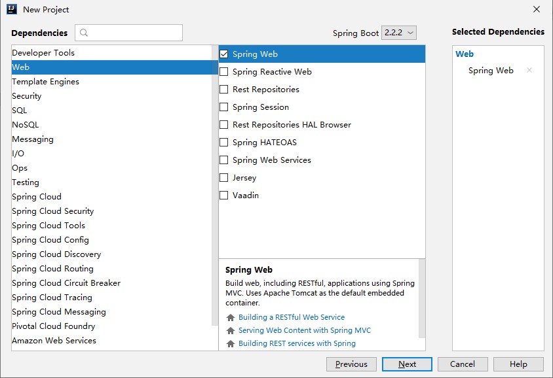Select the Testing category
Screen dimensions: 553x378
[x=111, y=182]
